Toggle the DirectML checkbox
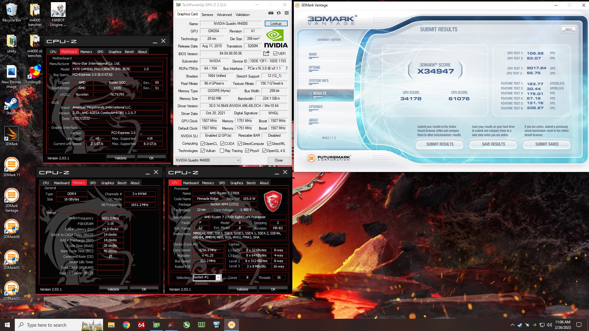The image size is (589, 331). pos(269,144)
